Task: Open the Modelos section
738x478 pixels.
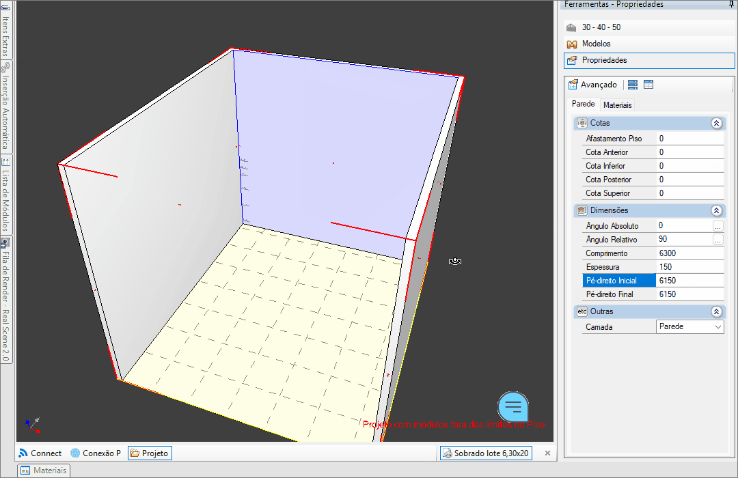Action: click(x=649, y=44)
